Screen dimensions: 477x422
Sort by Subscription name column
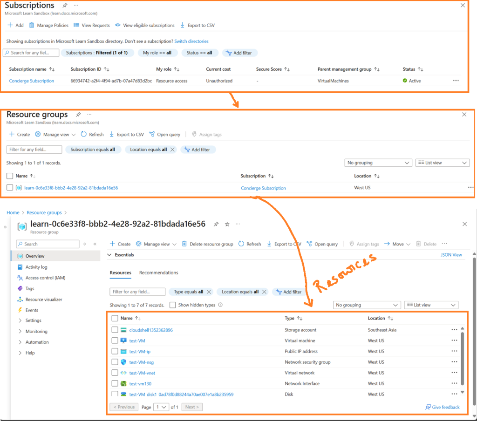pyautogui.click(x=32, y=69)
